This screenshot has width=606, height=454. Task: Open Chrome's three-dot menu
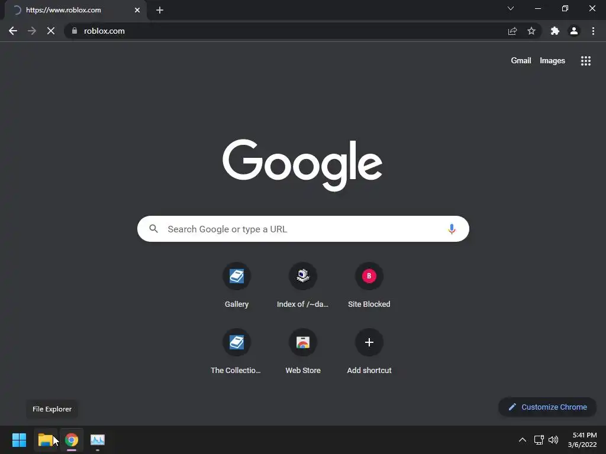(593, 31)
